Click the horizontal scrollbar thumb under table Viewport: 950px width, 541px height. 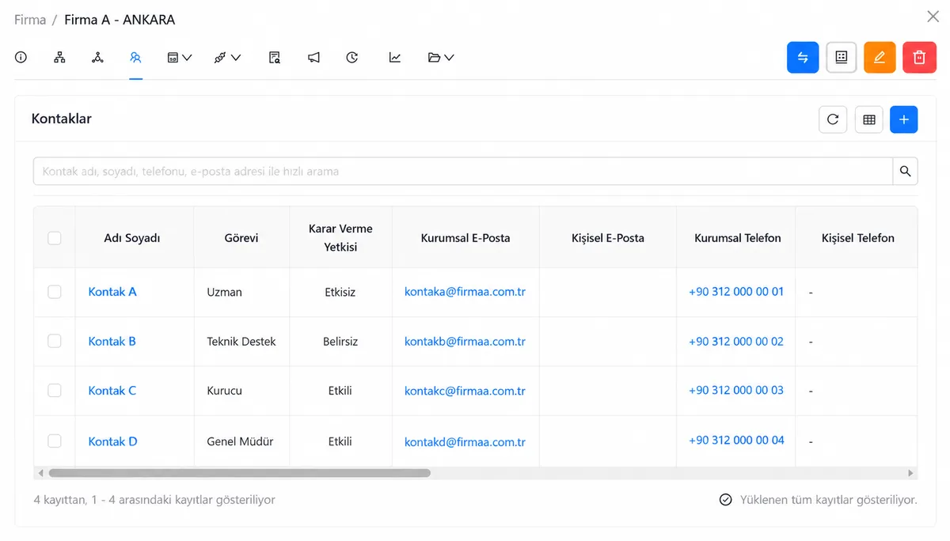tap(240, 473)
